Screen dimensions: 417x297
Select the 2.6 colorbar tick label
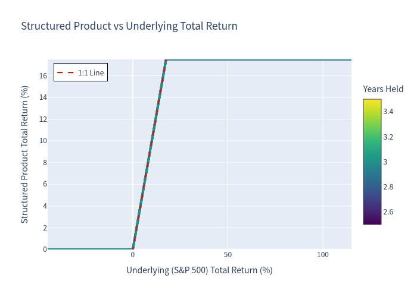[388, 212]
